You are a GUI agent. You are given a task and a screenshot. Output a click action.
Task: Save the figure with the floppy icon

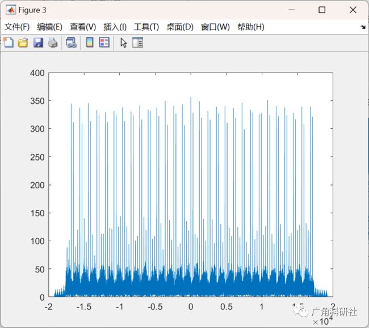(38, 43)
